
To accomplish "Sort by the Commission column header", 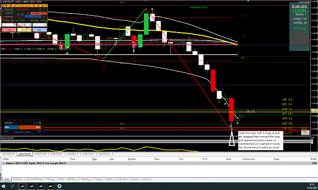I will pyautogui.click(x=248, y=159).
